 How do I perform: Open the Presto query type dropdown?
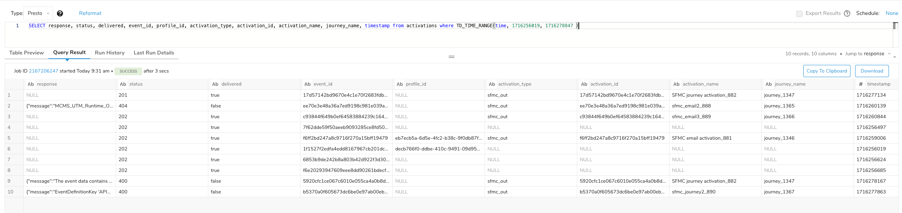[x=38, y=13]
